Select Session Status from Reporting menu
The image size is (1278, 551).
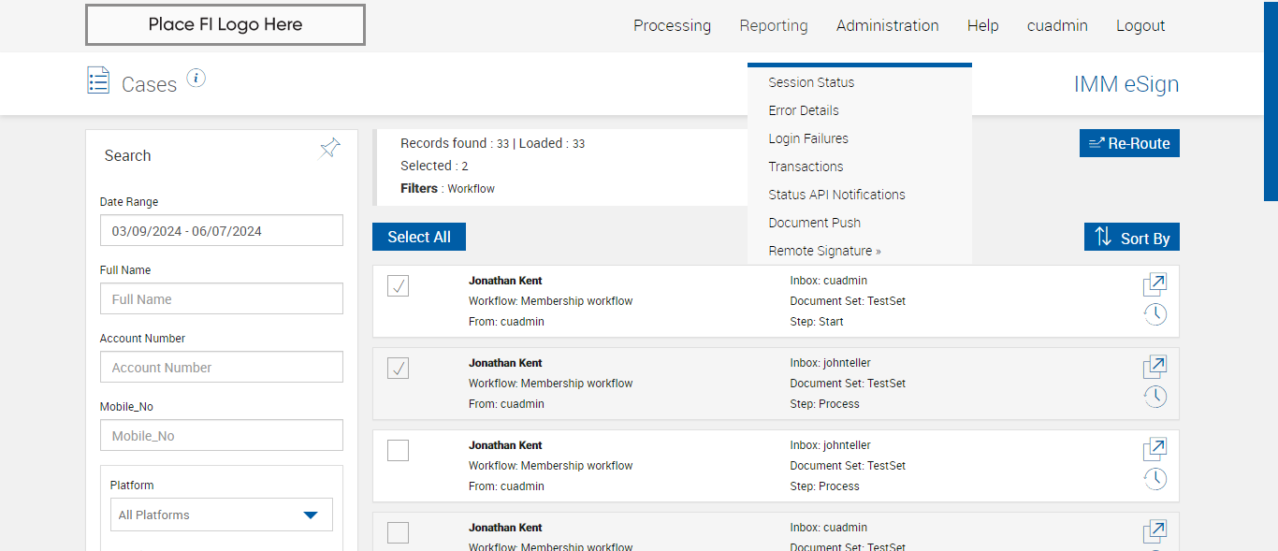pos(811,82)
